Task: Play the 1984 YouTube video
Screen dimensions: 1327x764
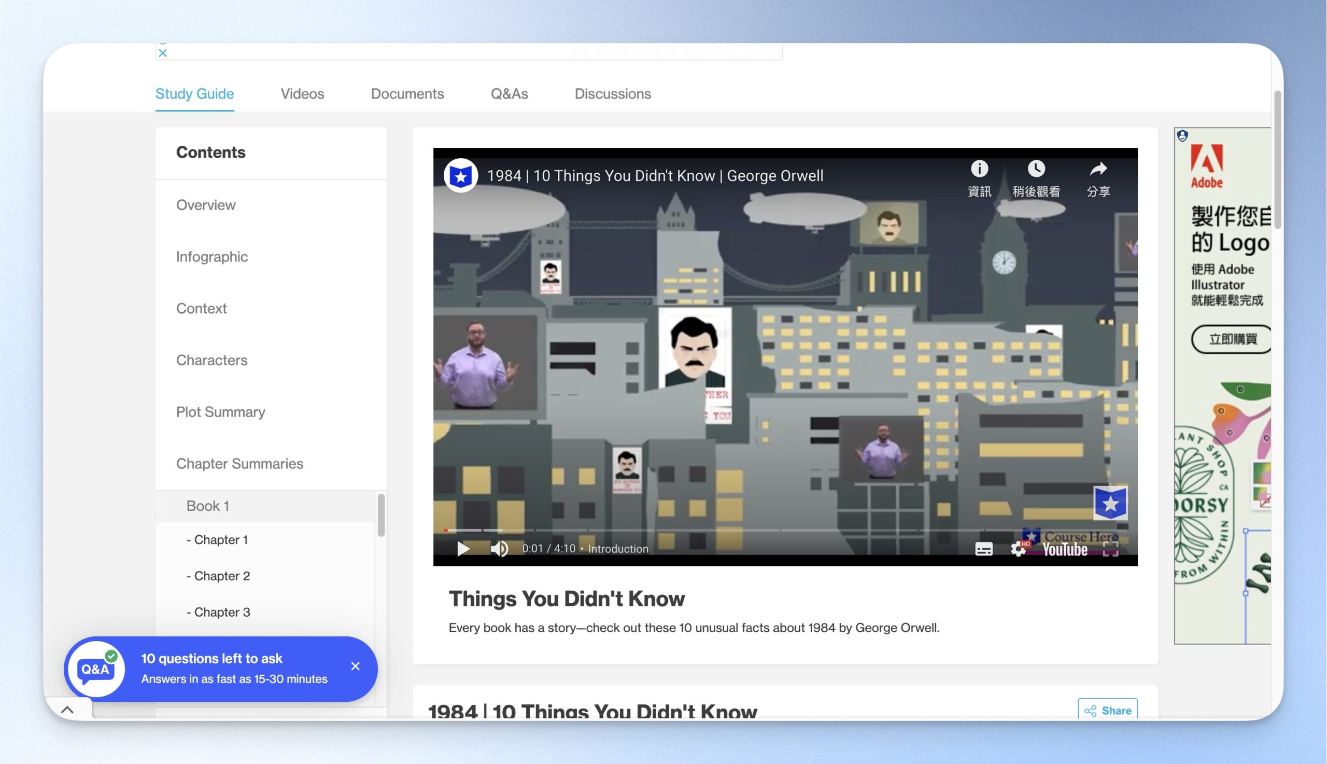Action: pos(463,549)
